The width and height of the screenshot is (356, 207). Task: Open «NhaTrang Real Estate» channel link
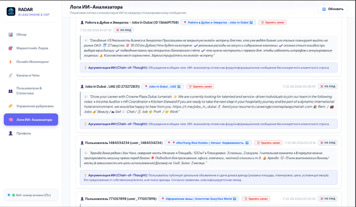click(208, 143)
